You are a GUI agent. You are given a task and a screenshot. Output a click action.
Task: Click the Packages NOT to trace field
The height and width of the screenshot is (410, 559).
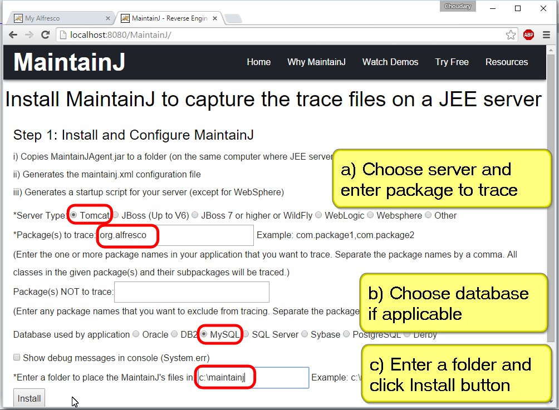coord(192,292)
